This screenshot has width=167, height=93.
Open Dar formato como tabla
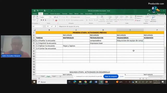tap(109, 19)
